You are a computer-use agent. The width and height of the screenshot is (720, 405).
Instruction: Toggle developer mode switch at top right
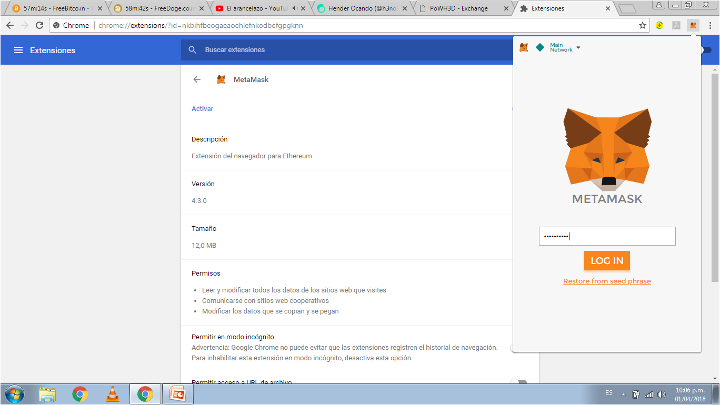(706, 50)
